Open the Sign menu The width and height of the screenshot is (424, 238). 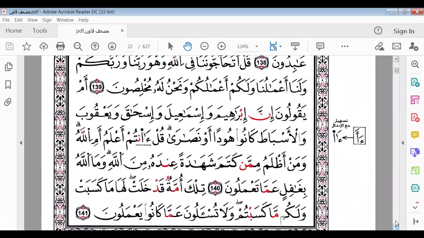(47, 20)
